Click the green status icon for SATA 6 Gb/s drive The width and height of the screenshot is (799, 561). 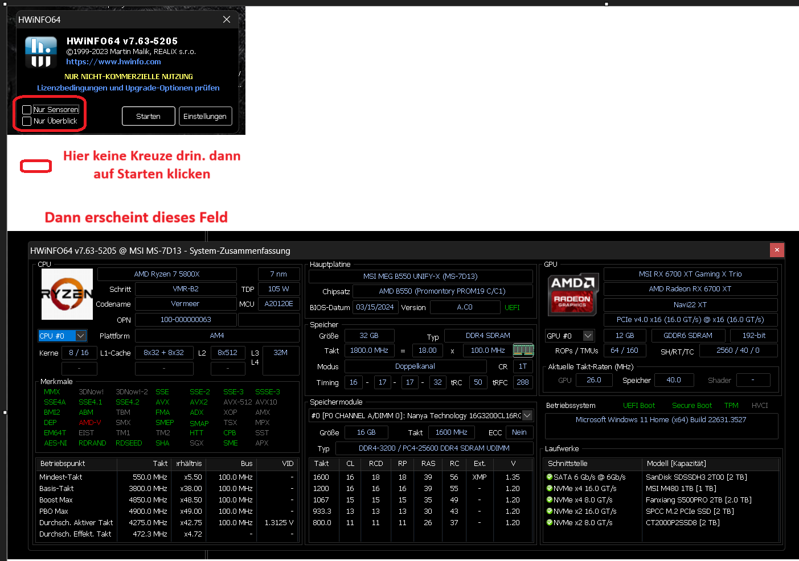pyautogui.click(x=550, y=477)
